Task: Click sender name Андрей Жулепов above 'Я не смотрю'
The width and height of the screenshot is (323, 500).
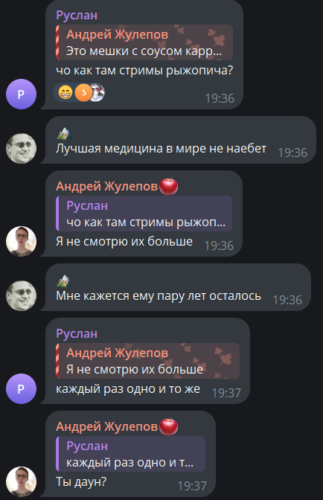Action: [107, 186]
